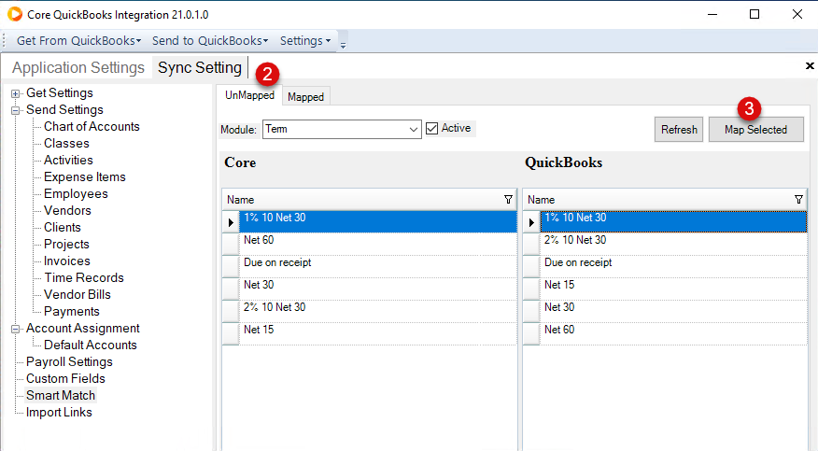
Task: Open the Get From QuickBooks menu
Action: 78,41
